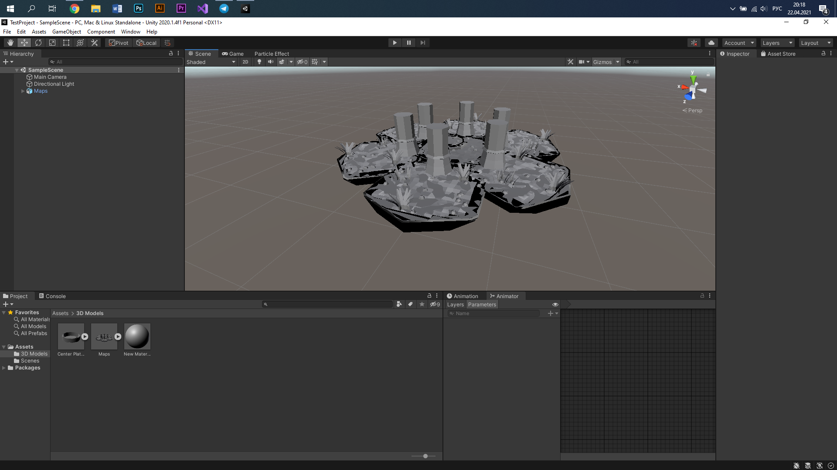Click Assets in project breadcrumb
The width and height of the screenshot is (837, 470).
pyautogui.click(x=60, y=313)
